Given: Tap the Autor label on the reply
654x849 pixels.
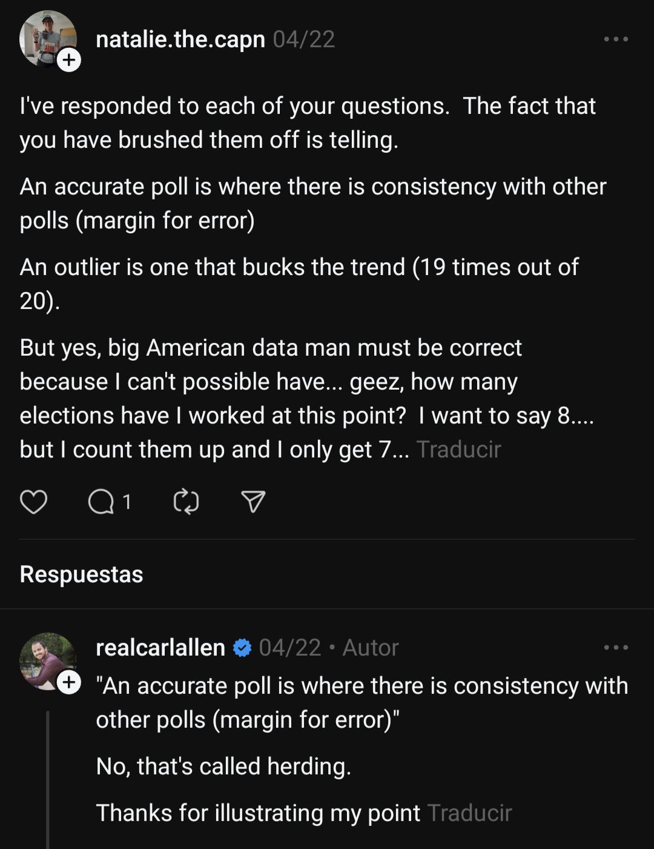Looking at the screenshot, I should coord(371,648).
